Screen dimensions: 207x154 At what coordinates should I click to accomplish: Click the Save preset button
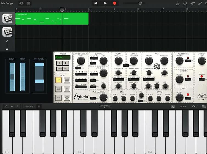[x=66, y=68]
